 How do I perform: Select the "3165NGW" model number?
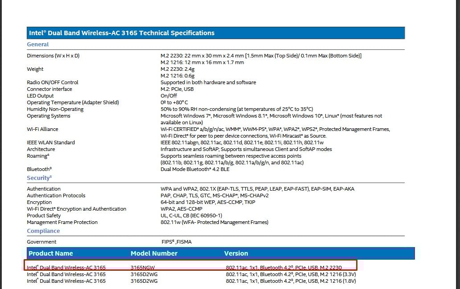click(x=143, y=268)
